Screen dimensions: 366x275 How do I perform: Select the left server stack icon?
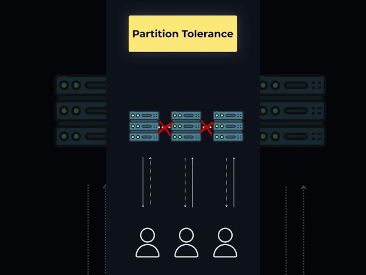pos(144,126)
